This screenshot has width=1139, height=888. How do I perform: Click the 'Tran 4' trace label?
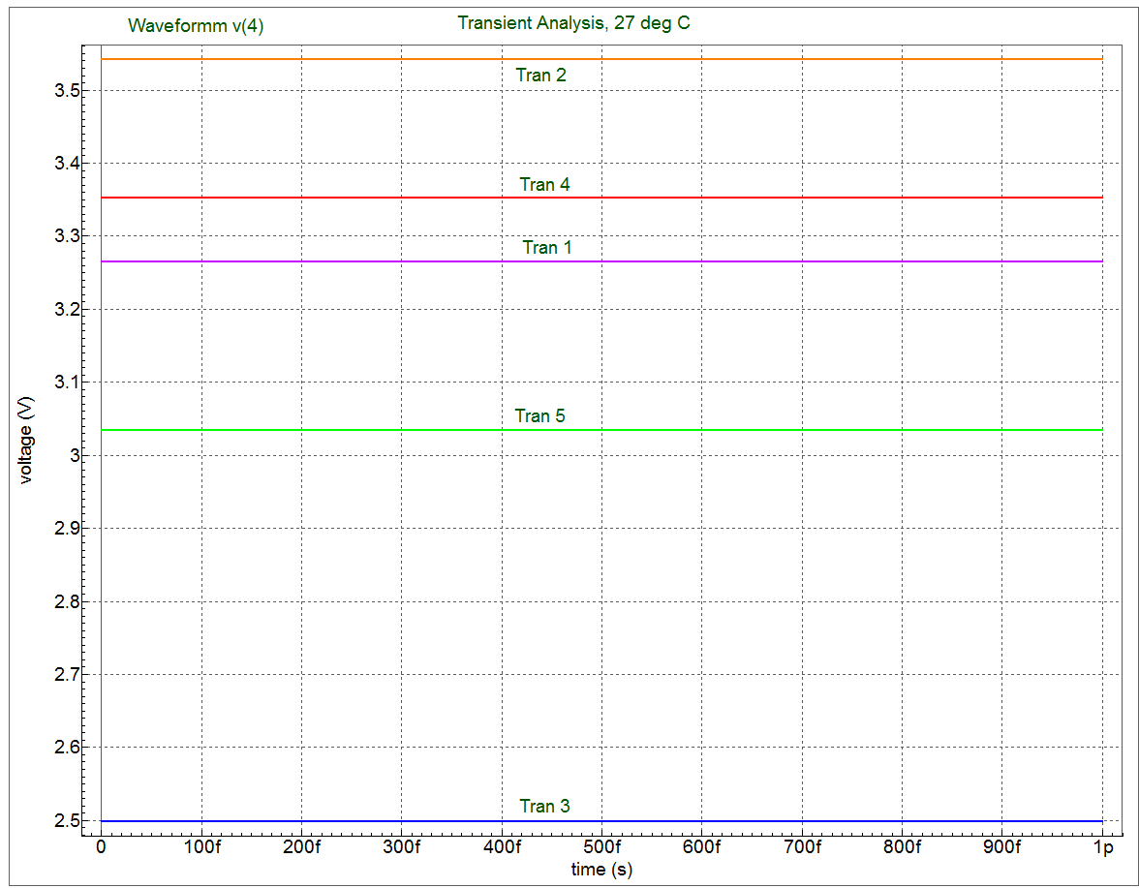pos(544,184)
